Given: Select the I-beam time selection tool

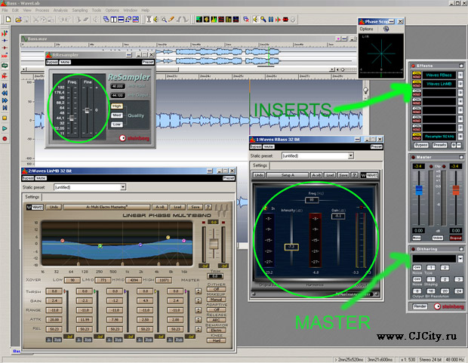Looking at the screenshot, I should click(149, 20).
